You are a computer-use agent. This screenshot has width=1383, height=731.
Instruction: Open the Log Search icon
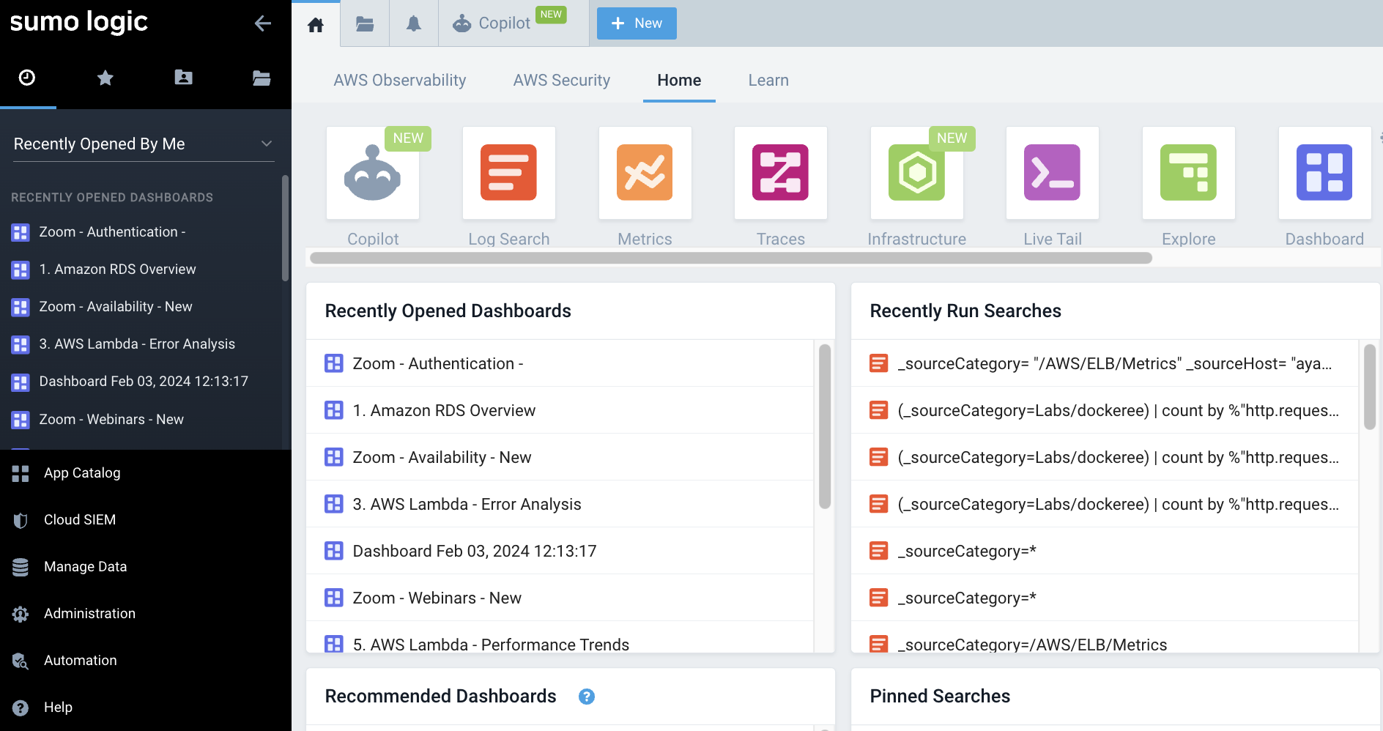tap(508, 173)
